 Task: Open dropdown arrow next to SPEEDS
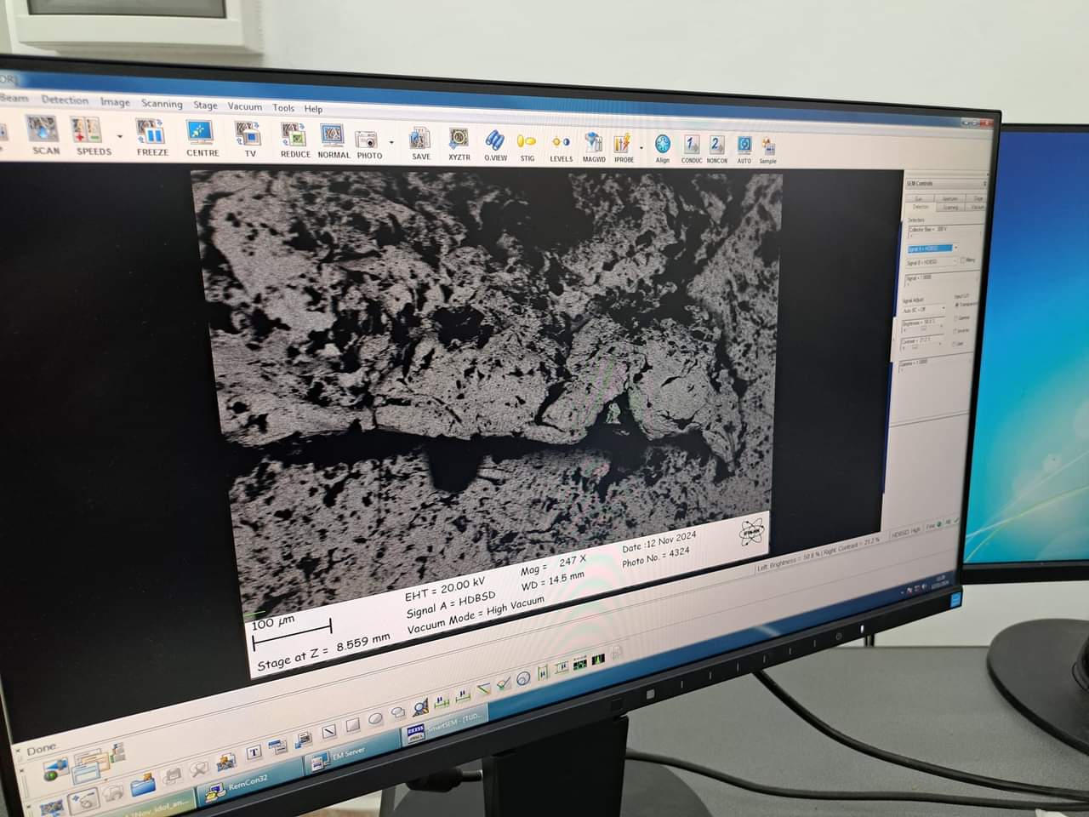click(120, 137)
